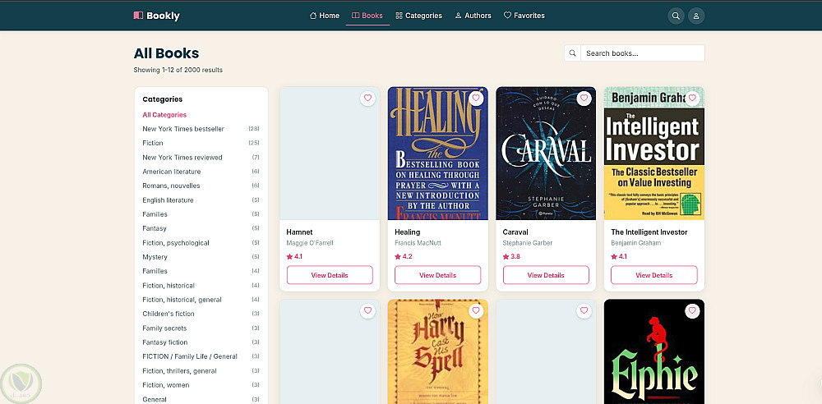This screenshot has height=404, width=822.
Task: Favorite the Hamnet book with heart icon
Action: click(x=367, y=98)
